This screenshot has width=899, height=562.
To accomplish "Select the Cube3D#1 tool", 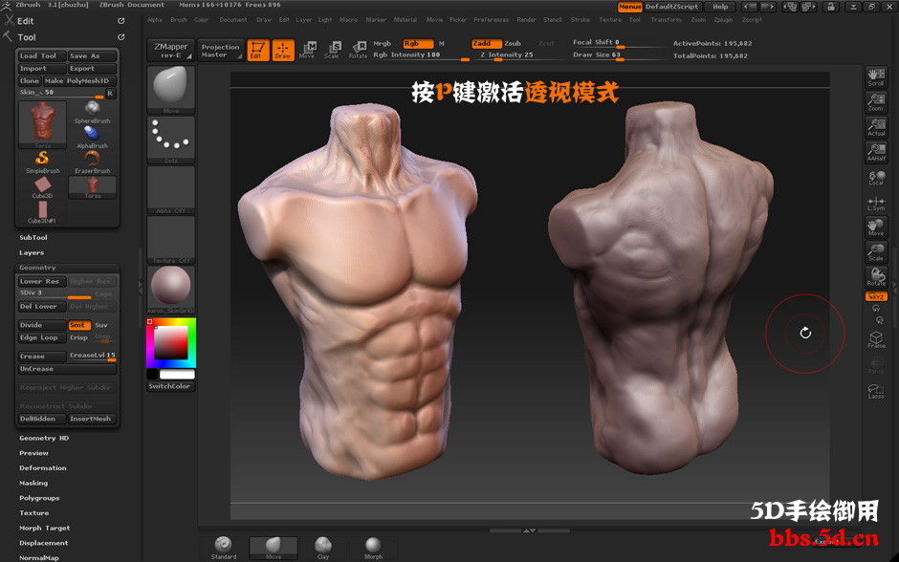I will [x=42, y=212].
